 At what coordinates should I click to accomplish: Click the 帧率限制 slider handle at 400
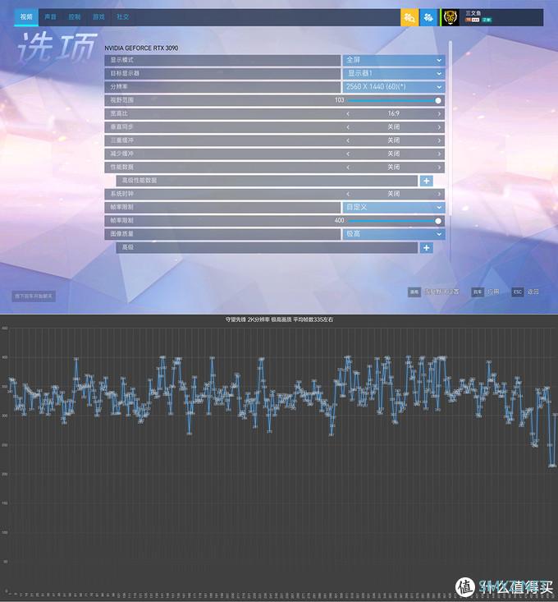[x=438, y=221]
